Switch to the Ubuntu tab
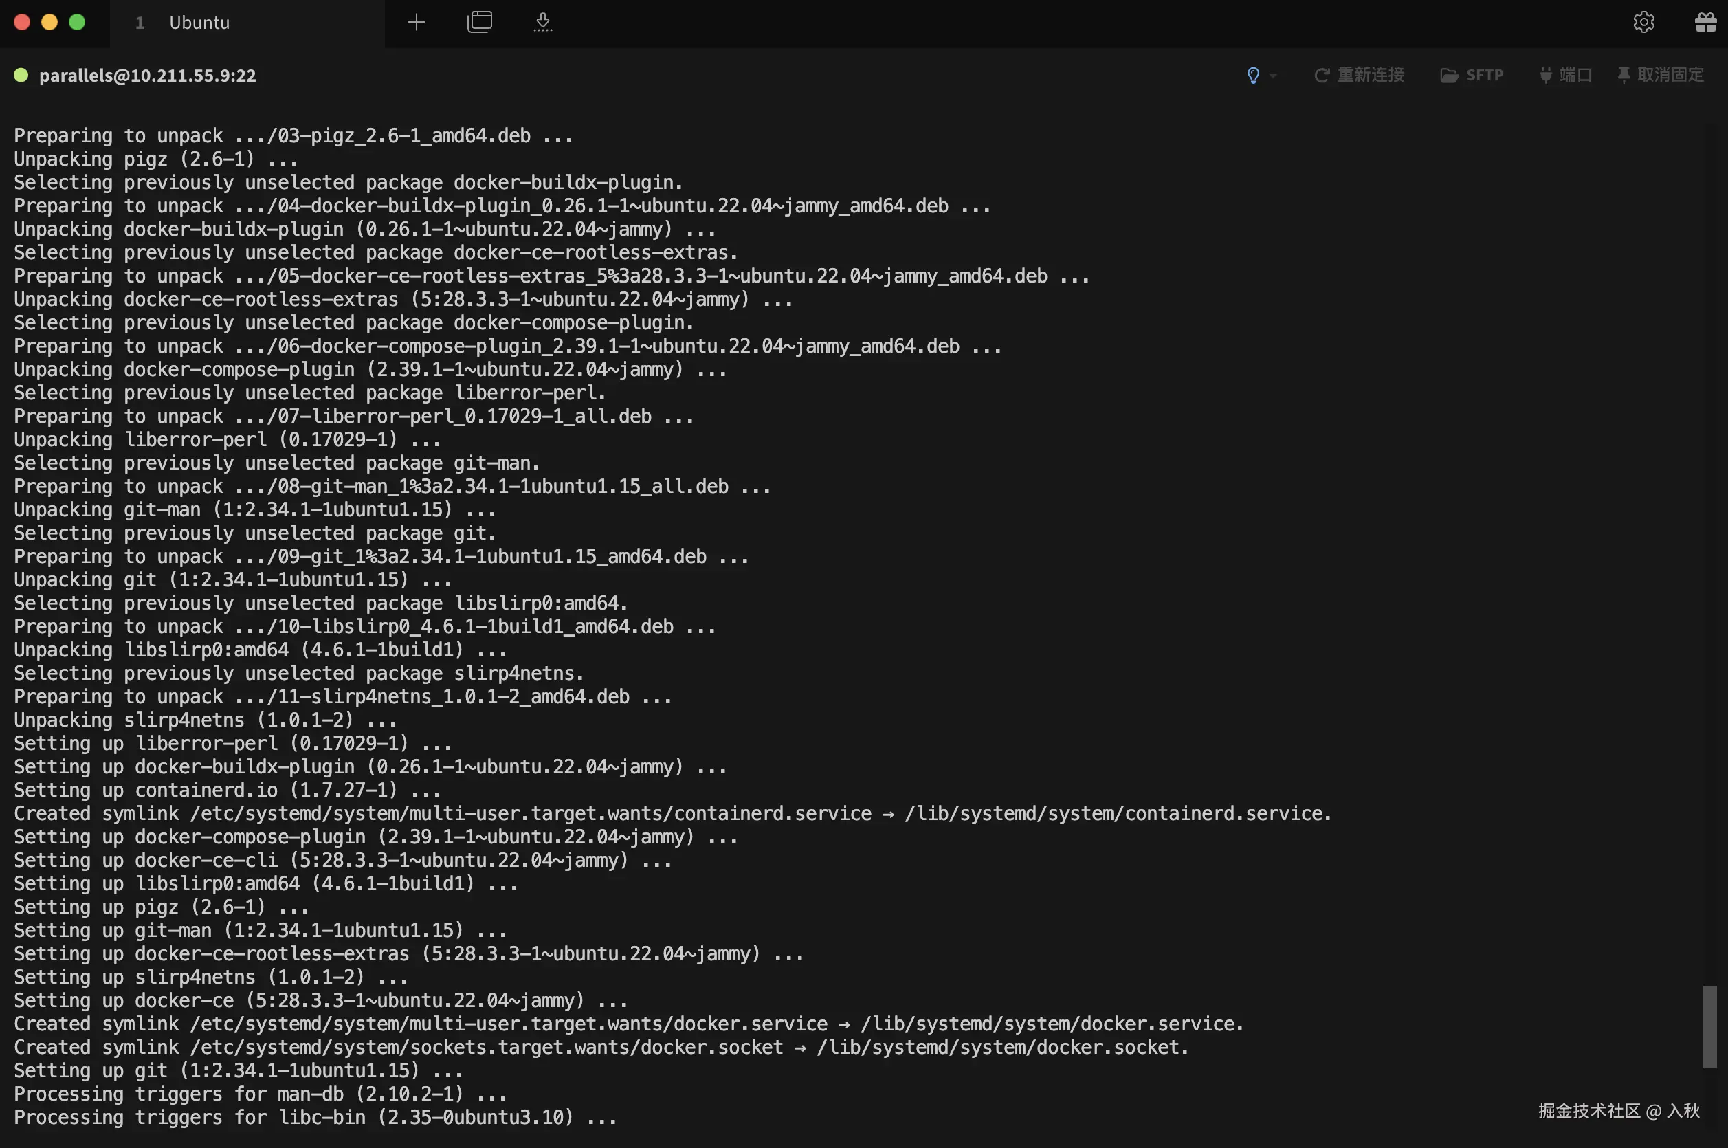 (199, 23)
